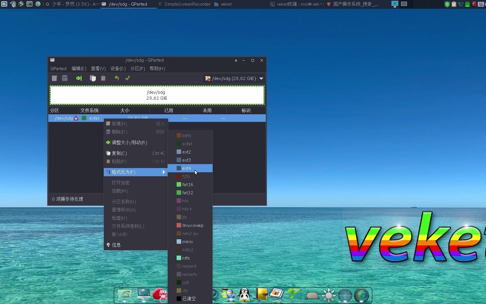Image resolution: width=486 pixels, height=304 pixels.
Task: Select minix as the format type
Action: click(x=190, y=242)
